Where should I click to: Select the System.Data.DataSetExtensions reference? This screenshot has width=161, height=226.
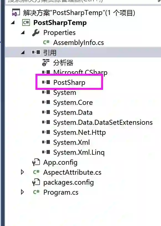pyautogui.click(x=103, y=122)
